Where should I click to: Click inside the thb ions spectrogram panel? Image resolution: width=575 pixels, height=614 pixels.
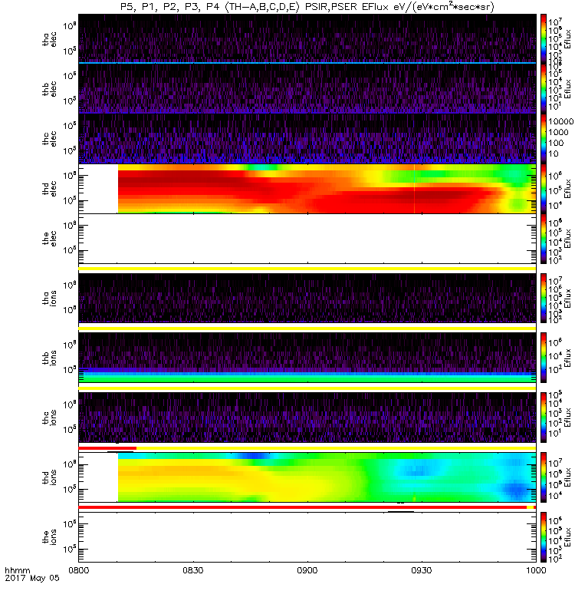coord(307,358)
